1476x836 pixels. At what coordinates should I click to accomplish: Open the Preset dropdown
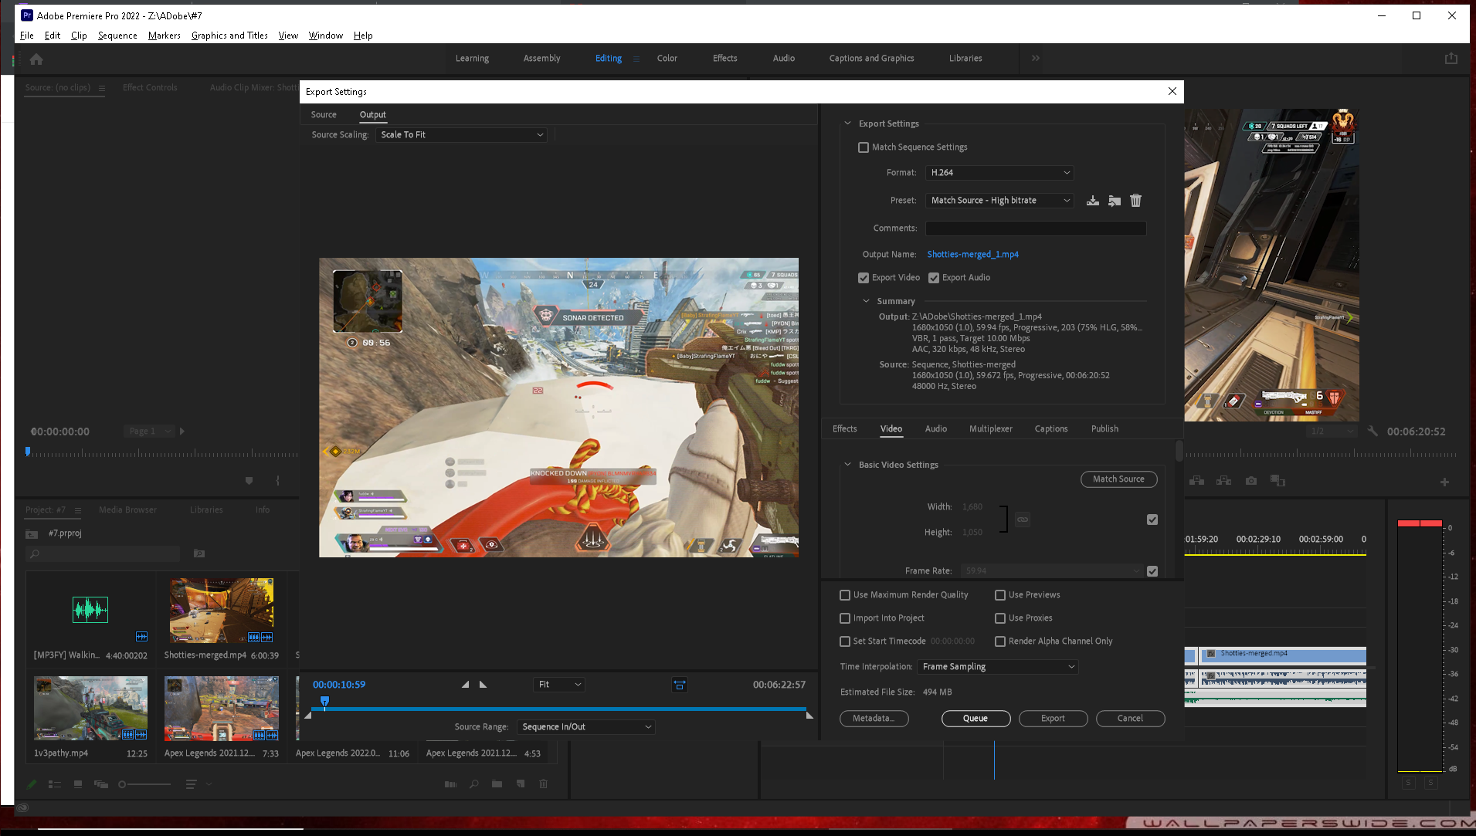point(999,201)
